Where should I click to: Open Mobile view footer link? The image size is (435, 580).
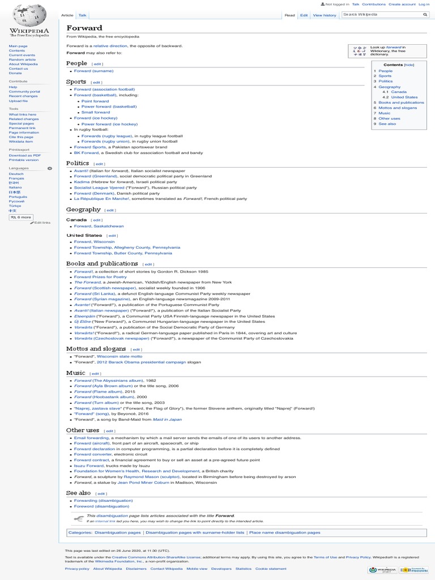click(x=197, y=569)
